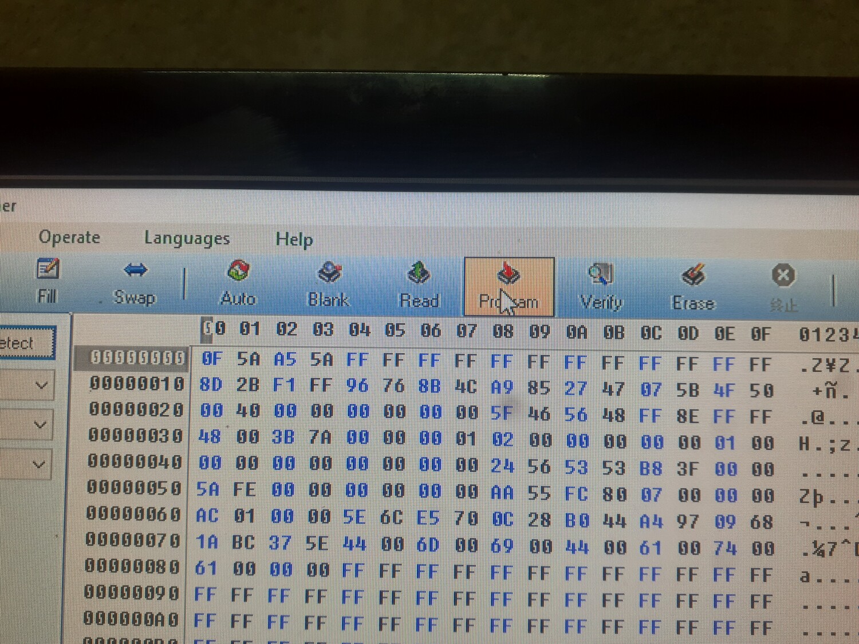Expand the bottom dropdown in left panel

pyautogui.click(x=39, y=464)
